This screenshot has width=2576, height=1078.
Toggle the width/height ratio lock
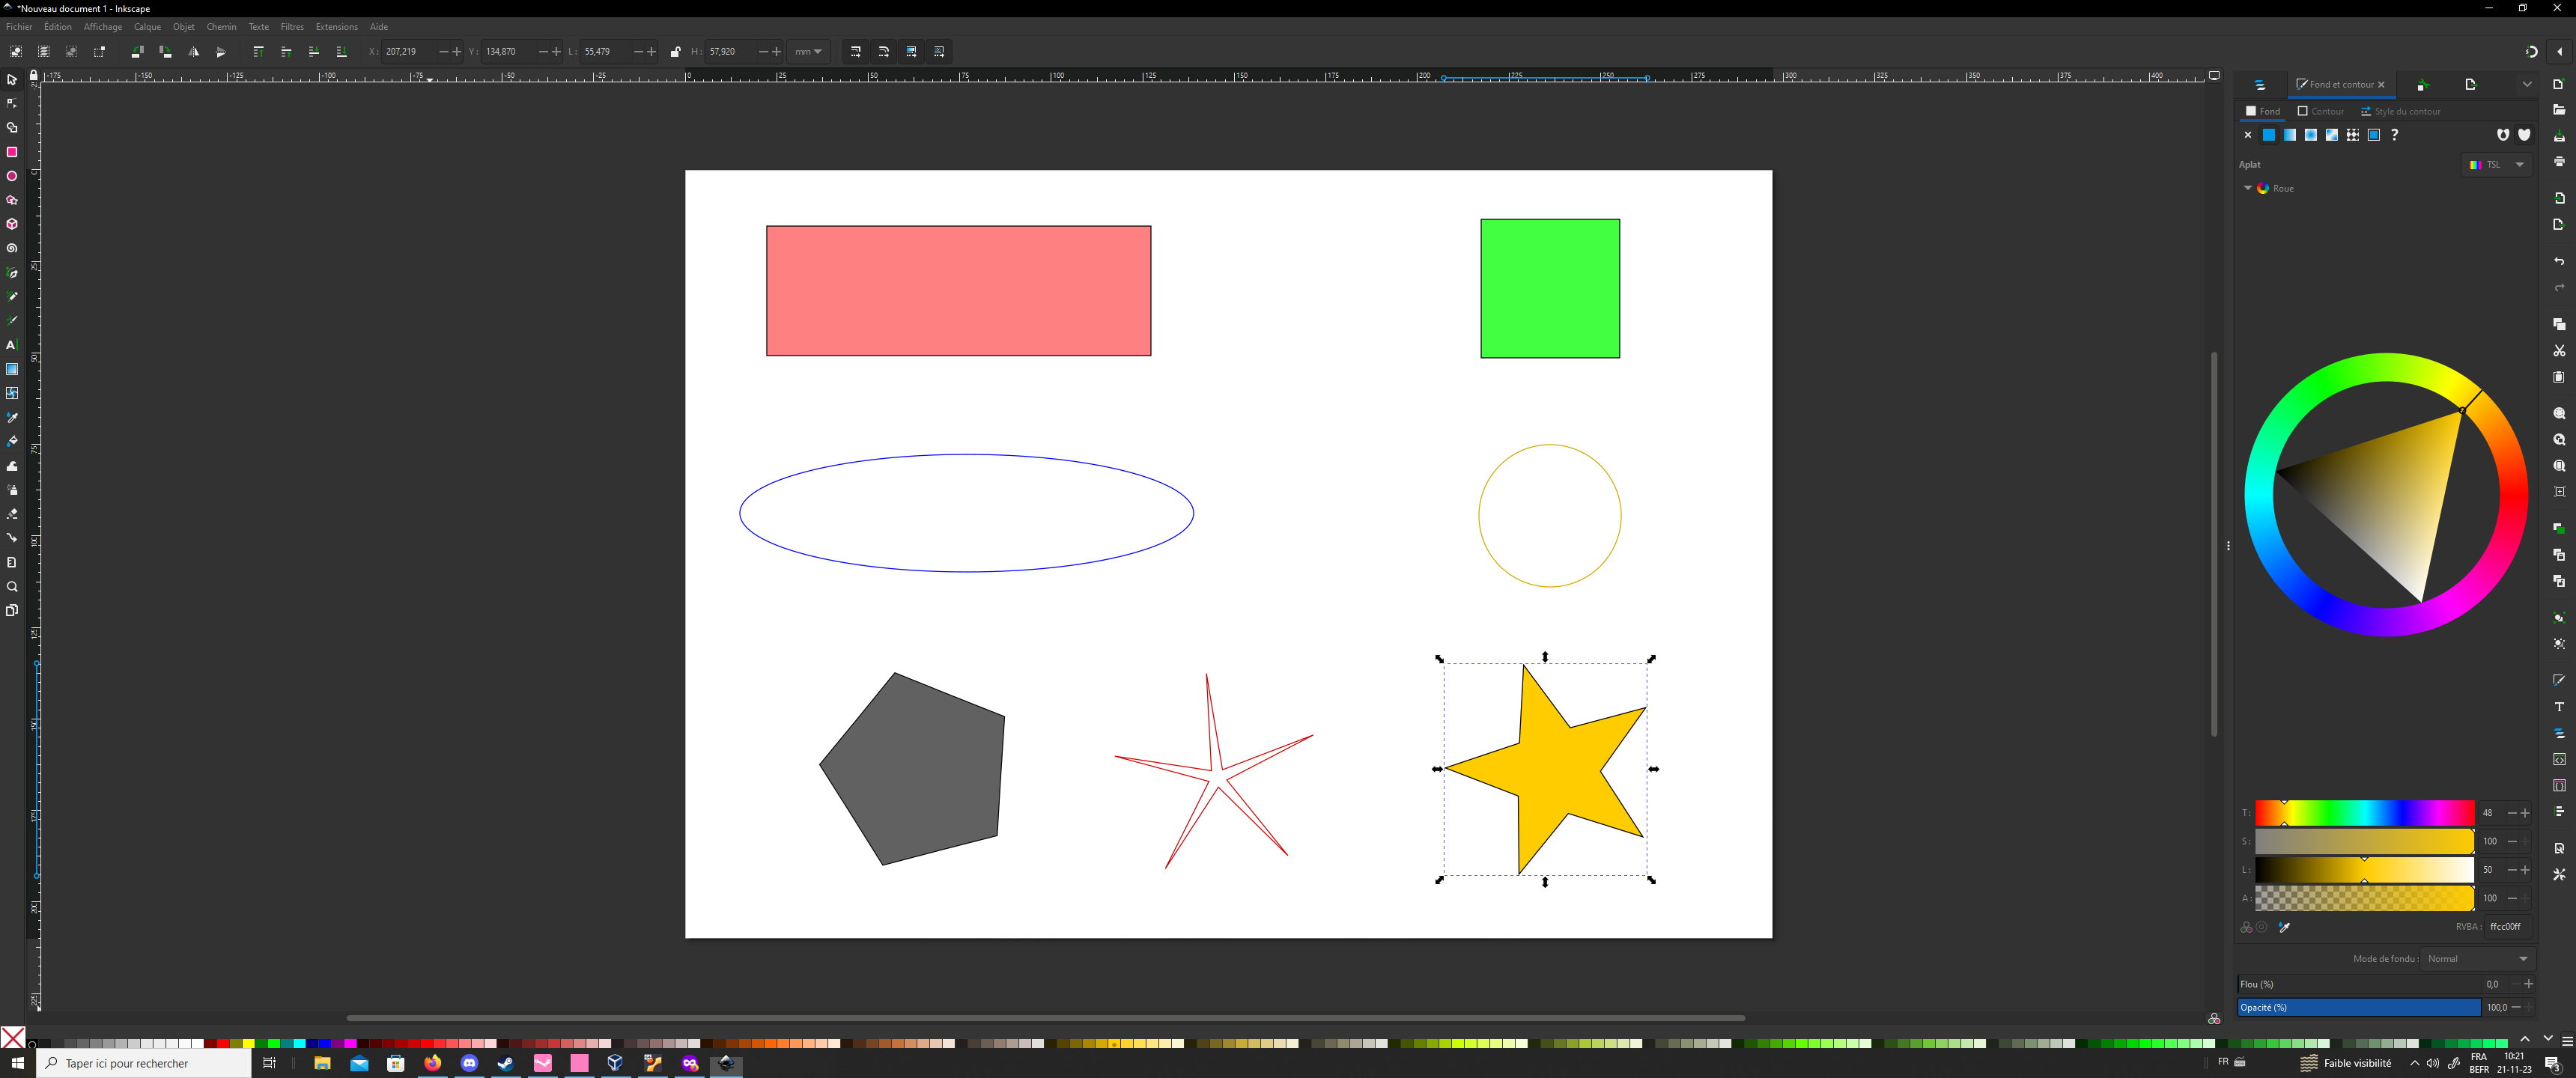[675, 52]
